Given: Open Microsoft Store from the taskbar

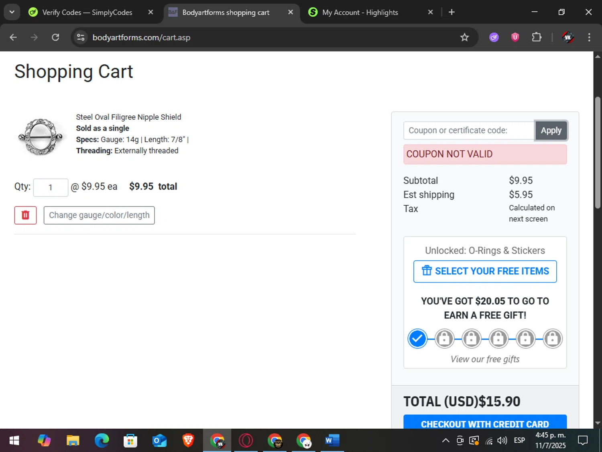Looking at the screenshot, I should pyautogui.click(x=130, y=441).
